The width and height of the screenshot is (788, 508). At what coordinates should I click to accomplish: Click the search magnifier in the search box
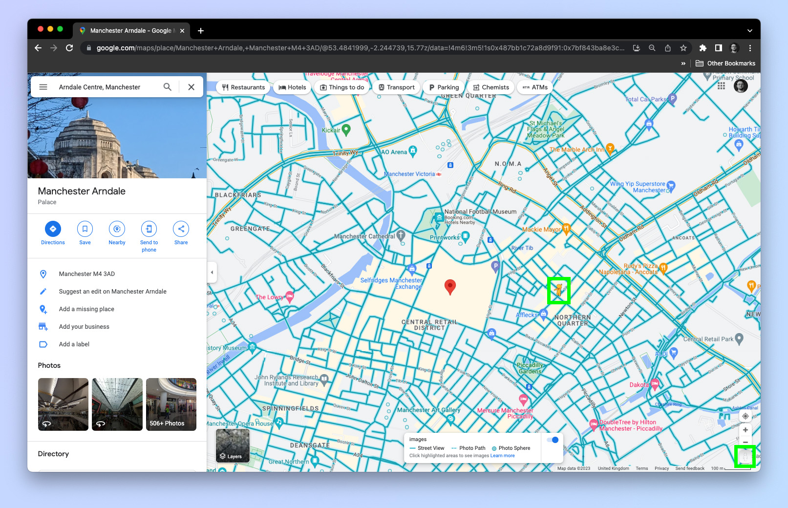(x=168, y=87)
